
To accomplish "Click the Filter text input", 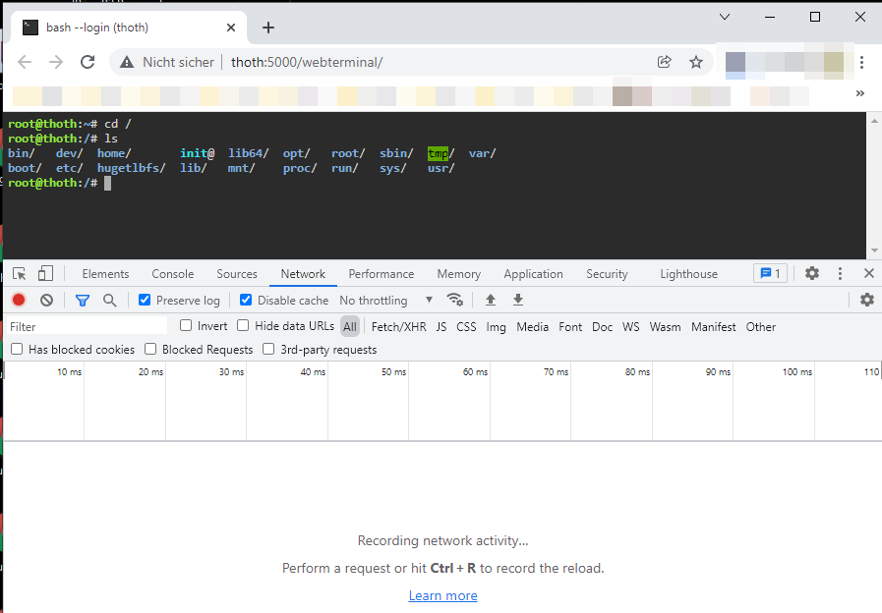I will point(88,326).
